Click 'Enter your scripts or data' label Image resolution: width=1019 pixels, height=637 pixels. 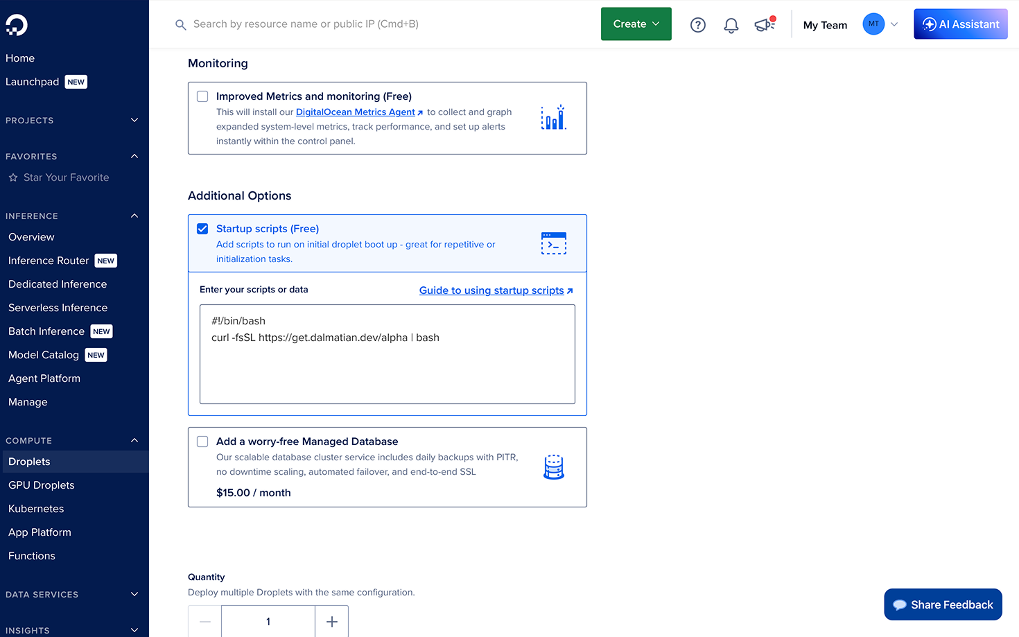[254, 290]
